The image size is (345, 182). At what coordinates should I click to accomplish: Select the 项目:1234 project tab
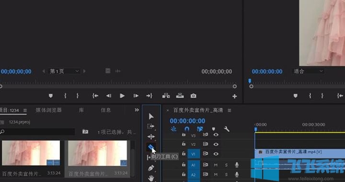coord(10,110)
